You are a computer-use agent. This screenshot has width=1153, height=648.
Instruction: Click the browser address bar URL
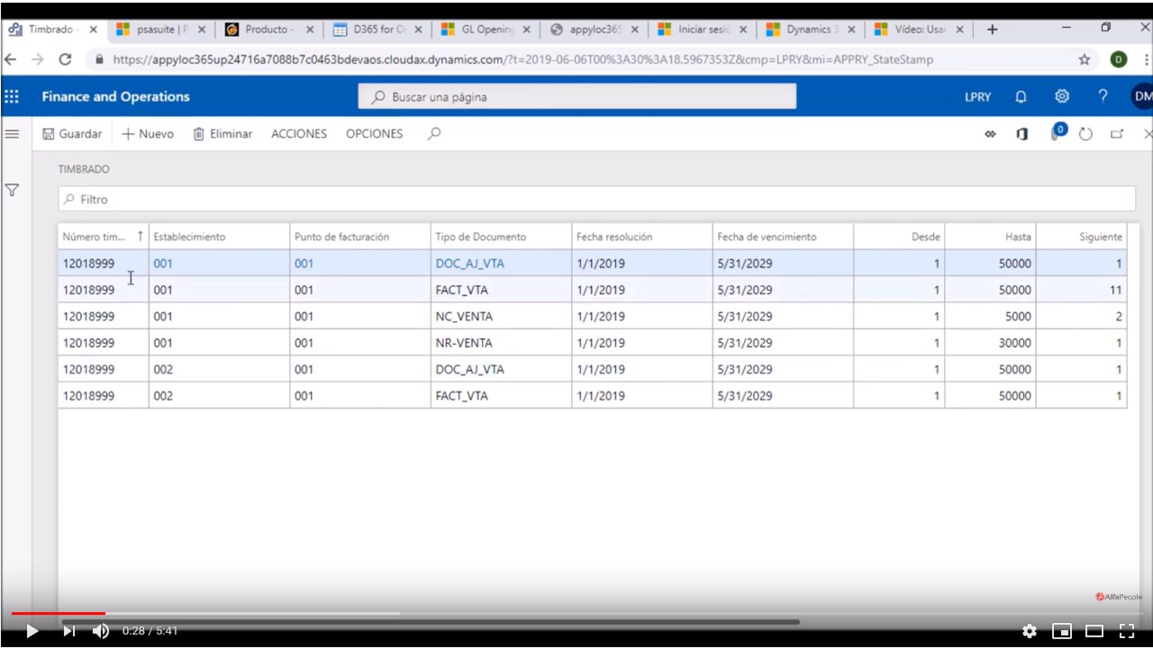[x=522, y=59]
